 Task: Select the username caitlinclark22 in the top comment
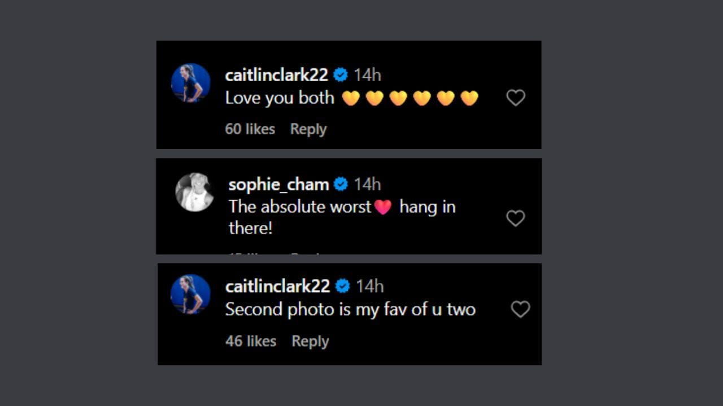(278, 74)
